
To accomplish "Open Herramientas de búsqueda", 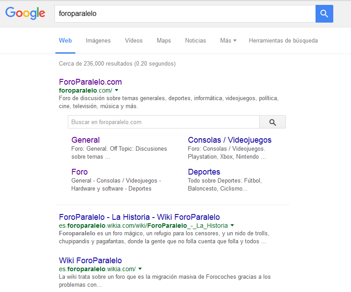I will [x=283, y=41].
